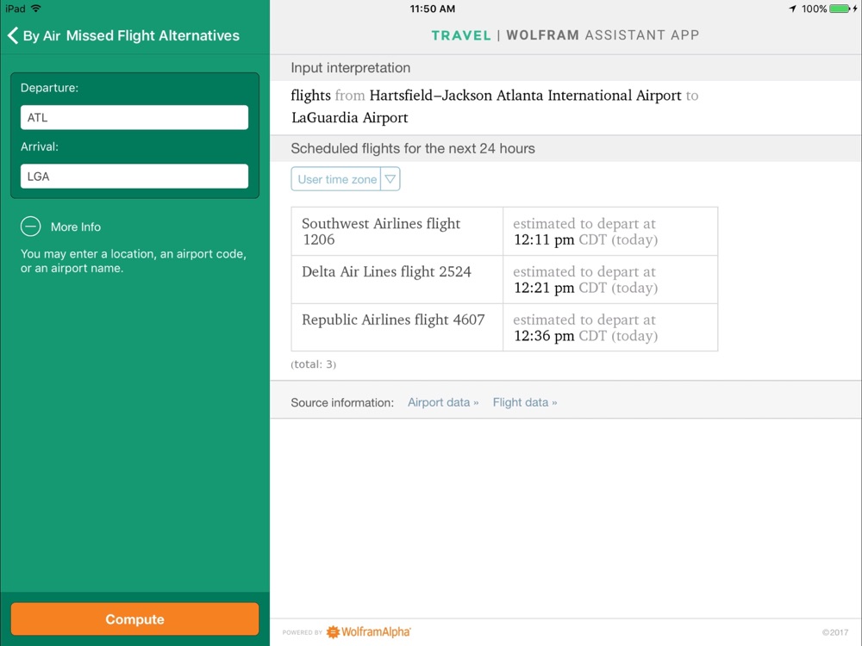The image size is (862, 646).
Task: Select Republic Airlines flight 4607 cell
Action: (397, 327)
